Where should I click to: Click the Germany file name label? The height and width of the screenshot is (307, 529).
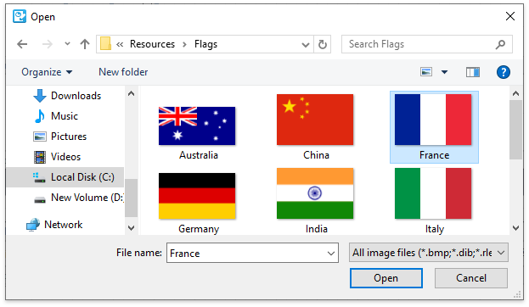click(199, 229)
